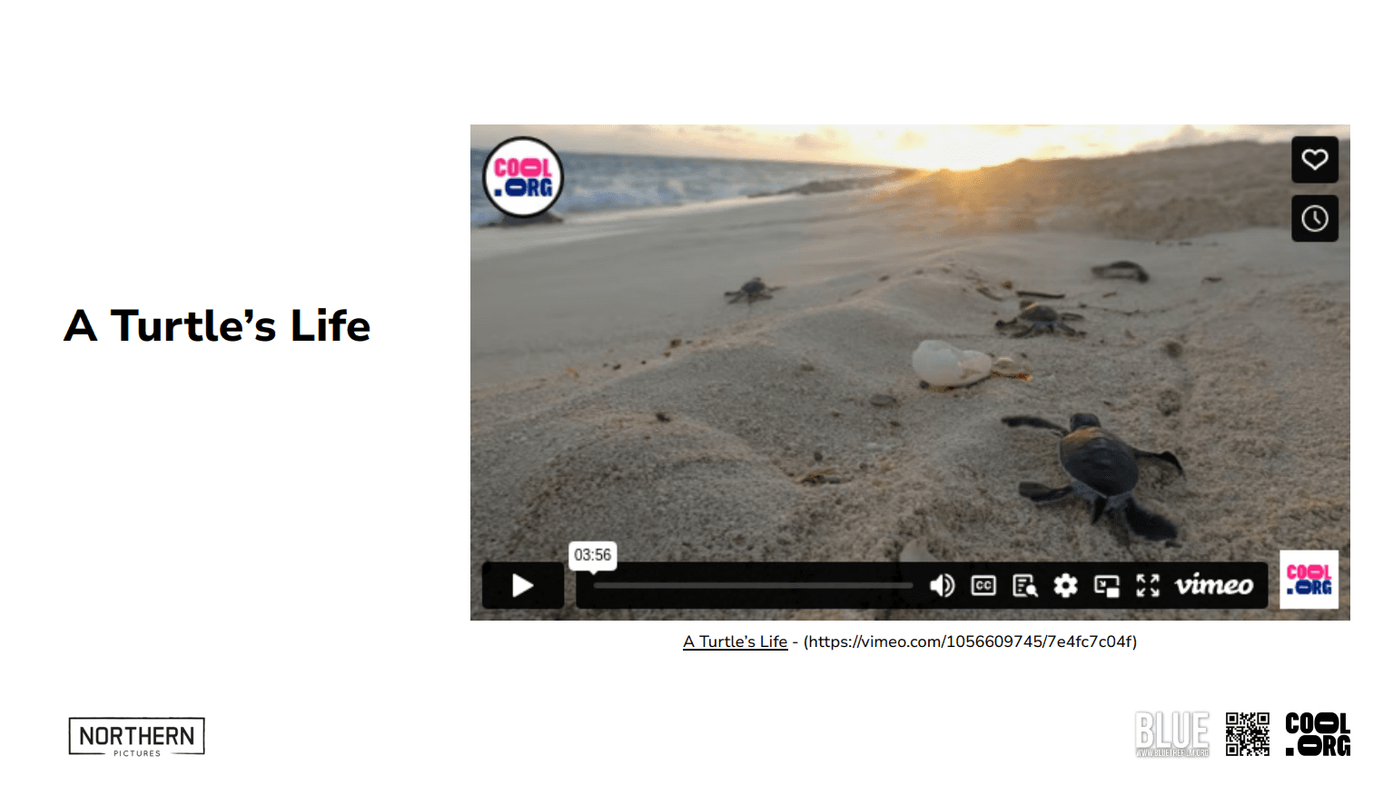Image resolution: width=1393 pixels, height=786 pixels.
Task: Enter fullscreen mode
Action: tap(1148, 586)
